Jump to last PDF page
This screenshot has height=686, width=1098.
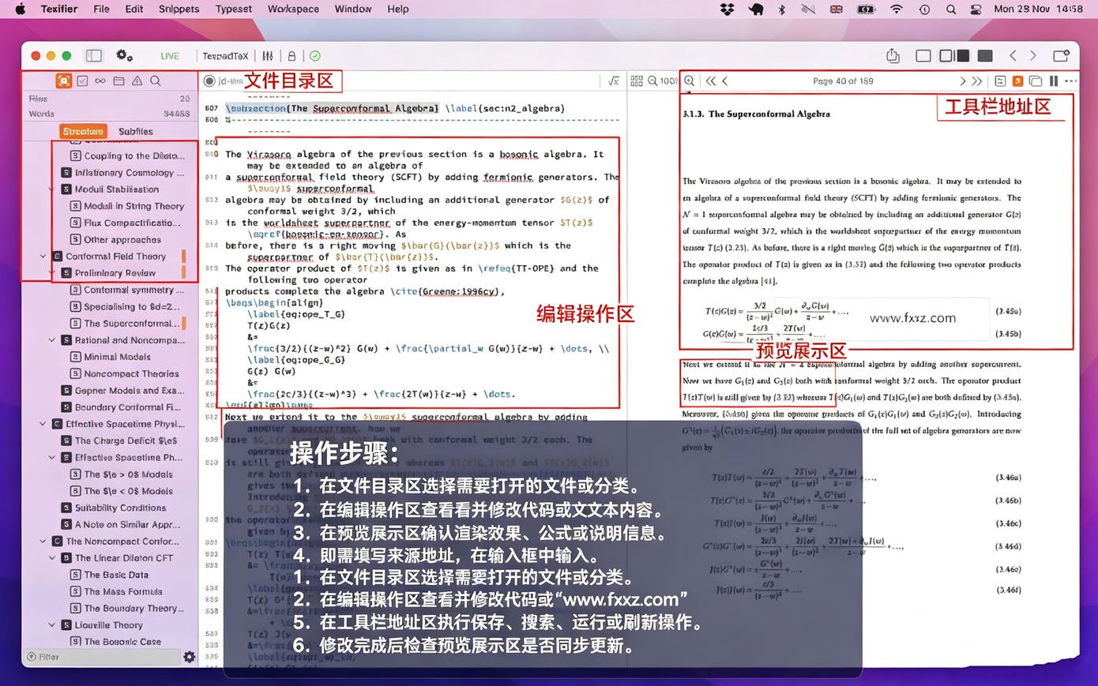pyautogui.click(x=977, y=81)
